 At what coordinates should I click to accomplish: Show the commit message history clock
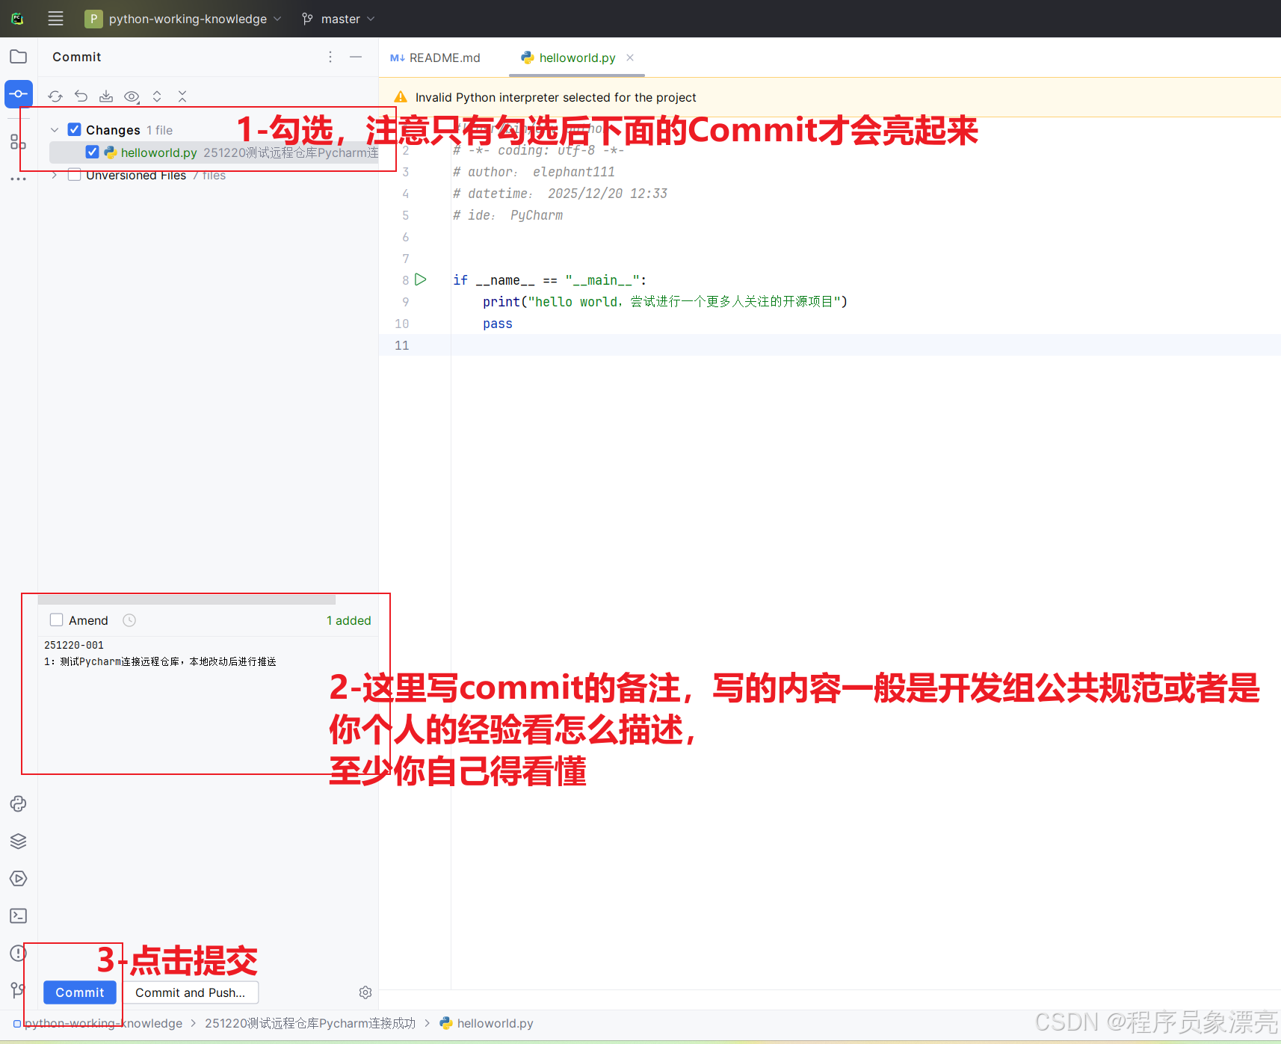129,620
